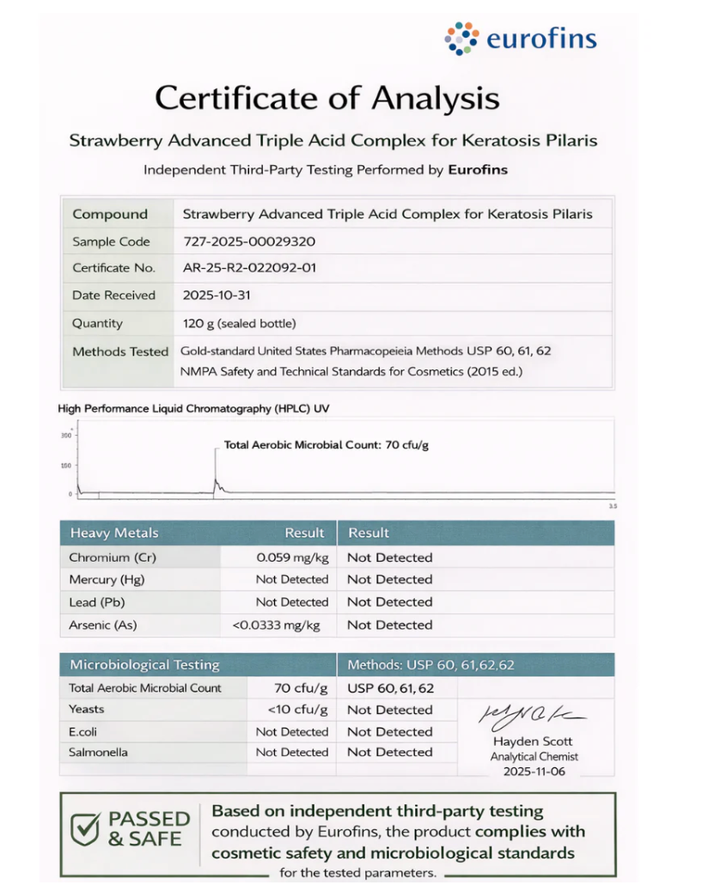This screenshot has height=885, width=708.
Task: Click the Total Aerobic Microbial Count row label
Action: (144, 688)
